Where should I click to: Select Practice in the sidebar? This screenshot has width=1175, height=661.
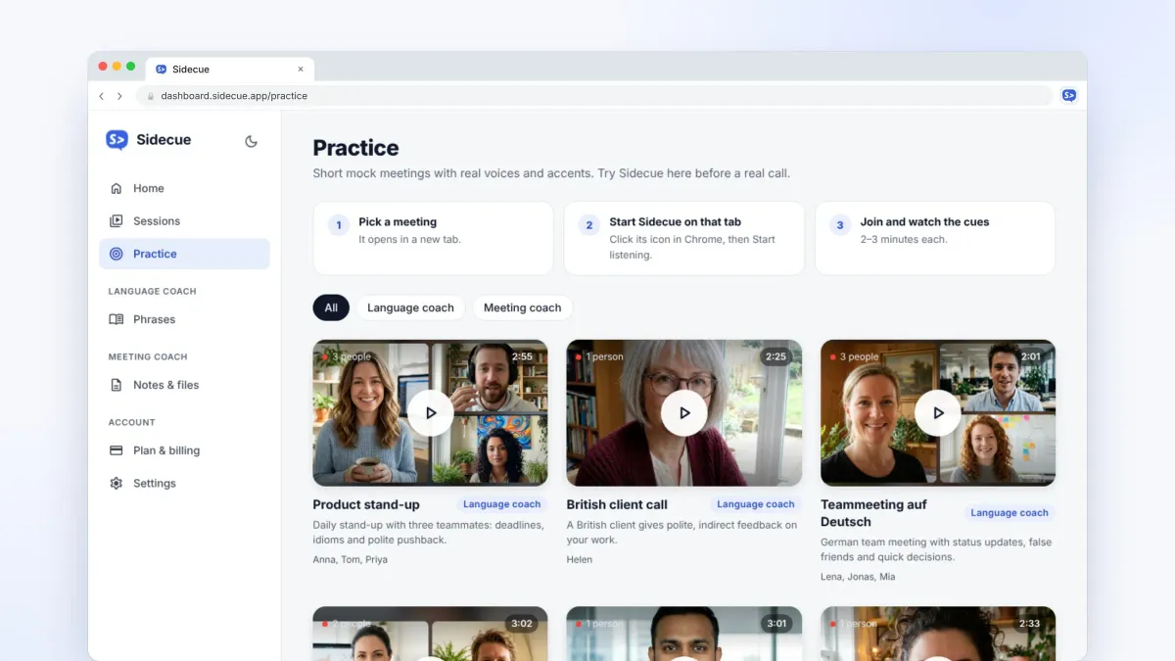184,254
